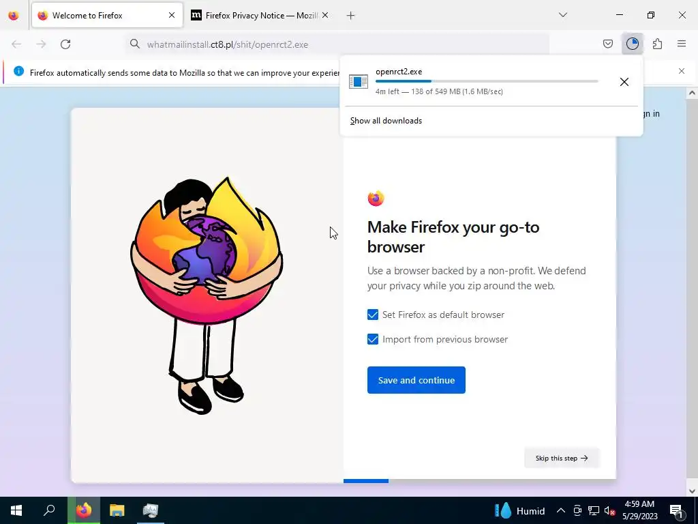Click 'Make Firefox your go-to browser' heading
698x524 pixels.
coord(453,237)
